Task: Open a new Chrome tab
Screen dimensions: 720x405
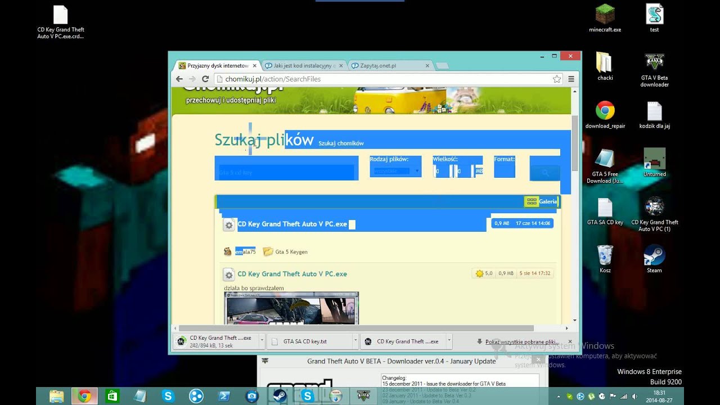Action: [x=442, y=66]
